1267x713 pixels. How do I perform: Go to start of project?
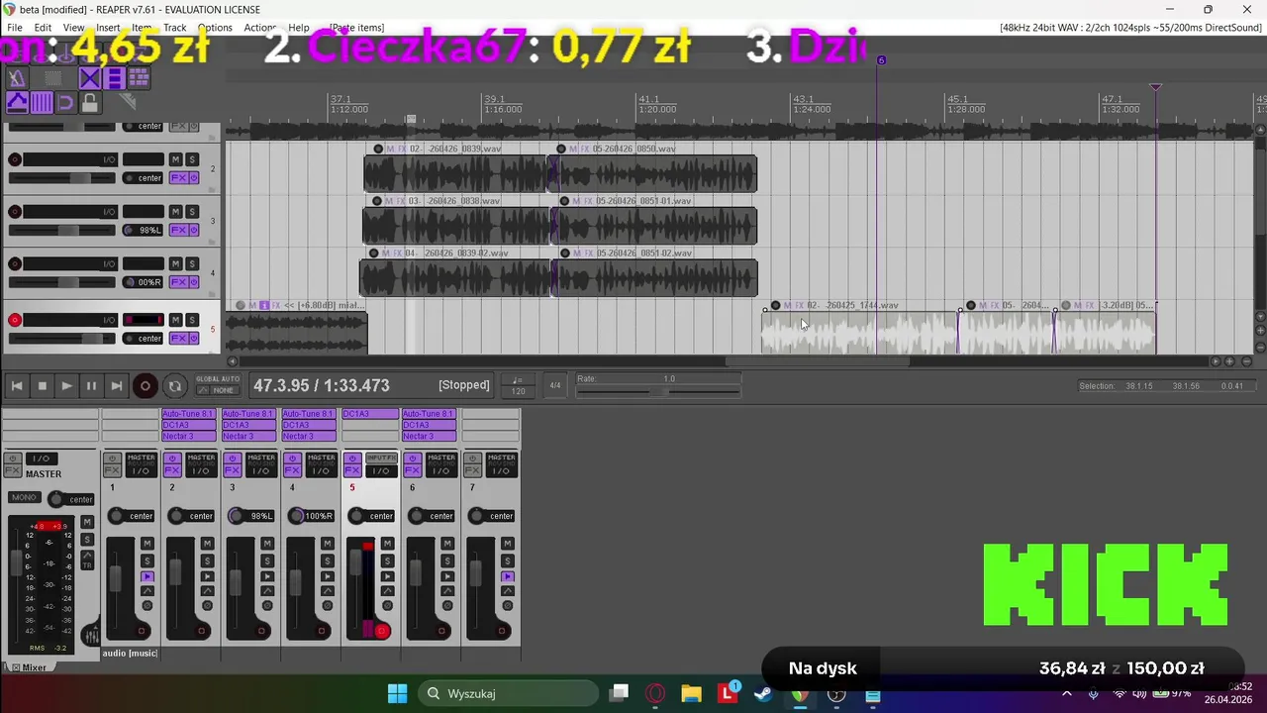(x=17, y=386)
